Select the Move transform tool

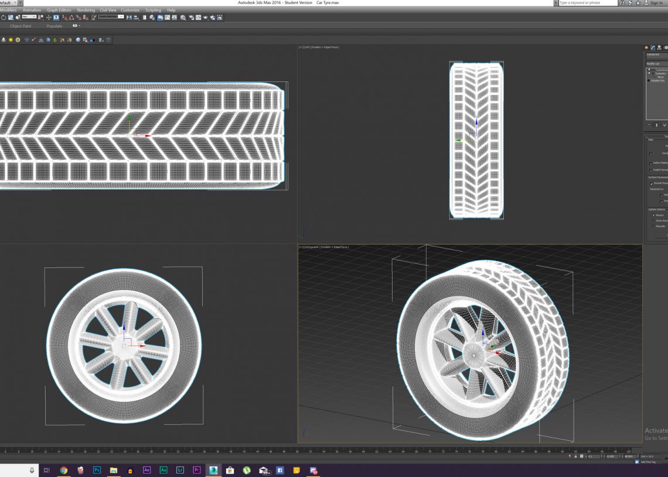(49, 18)
